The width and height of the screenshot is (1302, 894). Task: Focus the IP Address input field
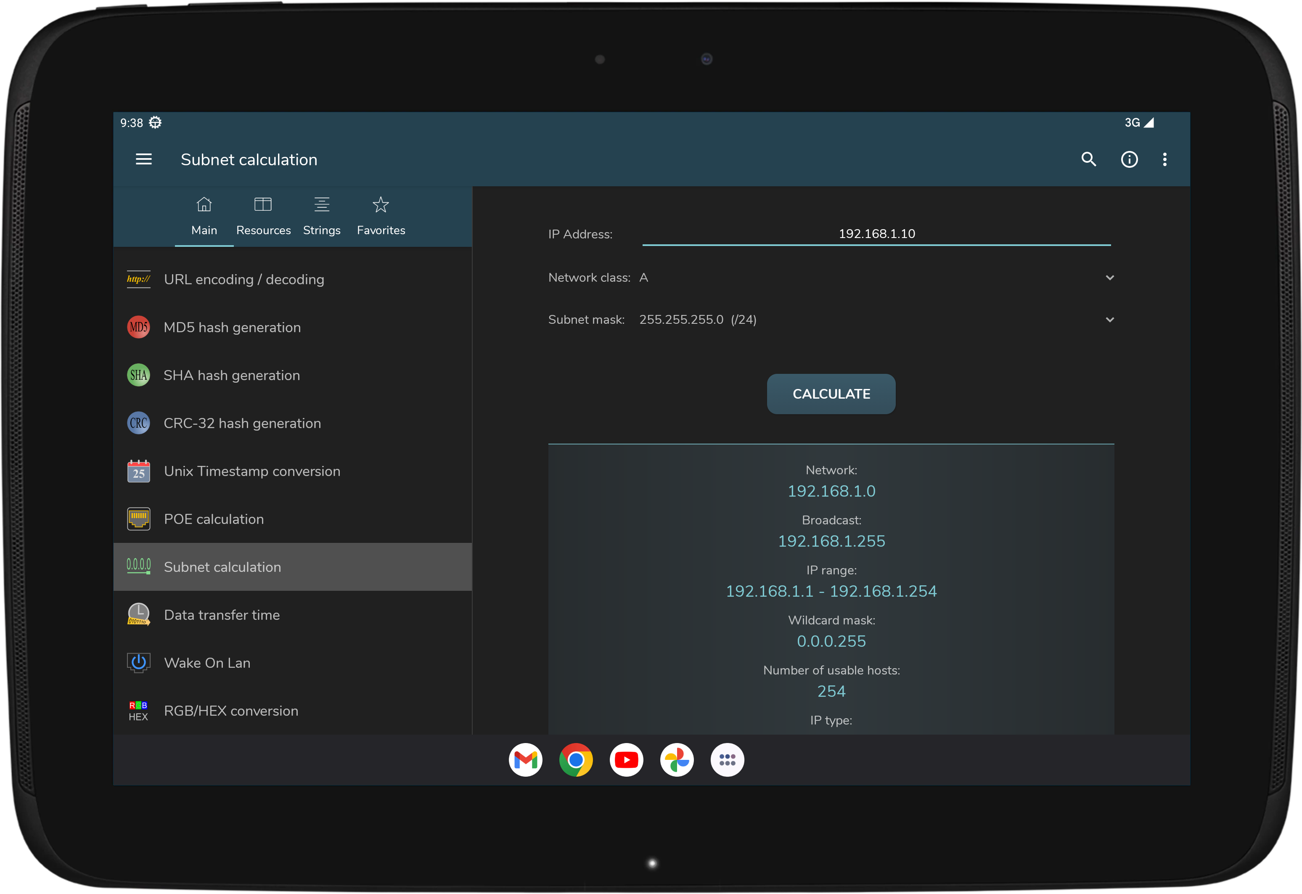point(877,234)
